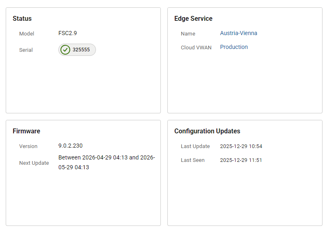The image size is (327, 230).
Task: Click the Name label in Edge Service
Action: pos(188,34)
